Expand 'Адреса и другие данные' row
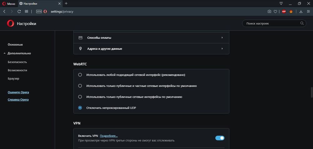313x149 pixels. point(151,49)
